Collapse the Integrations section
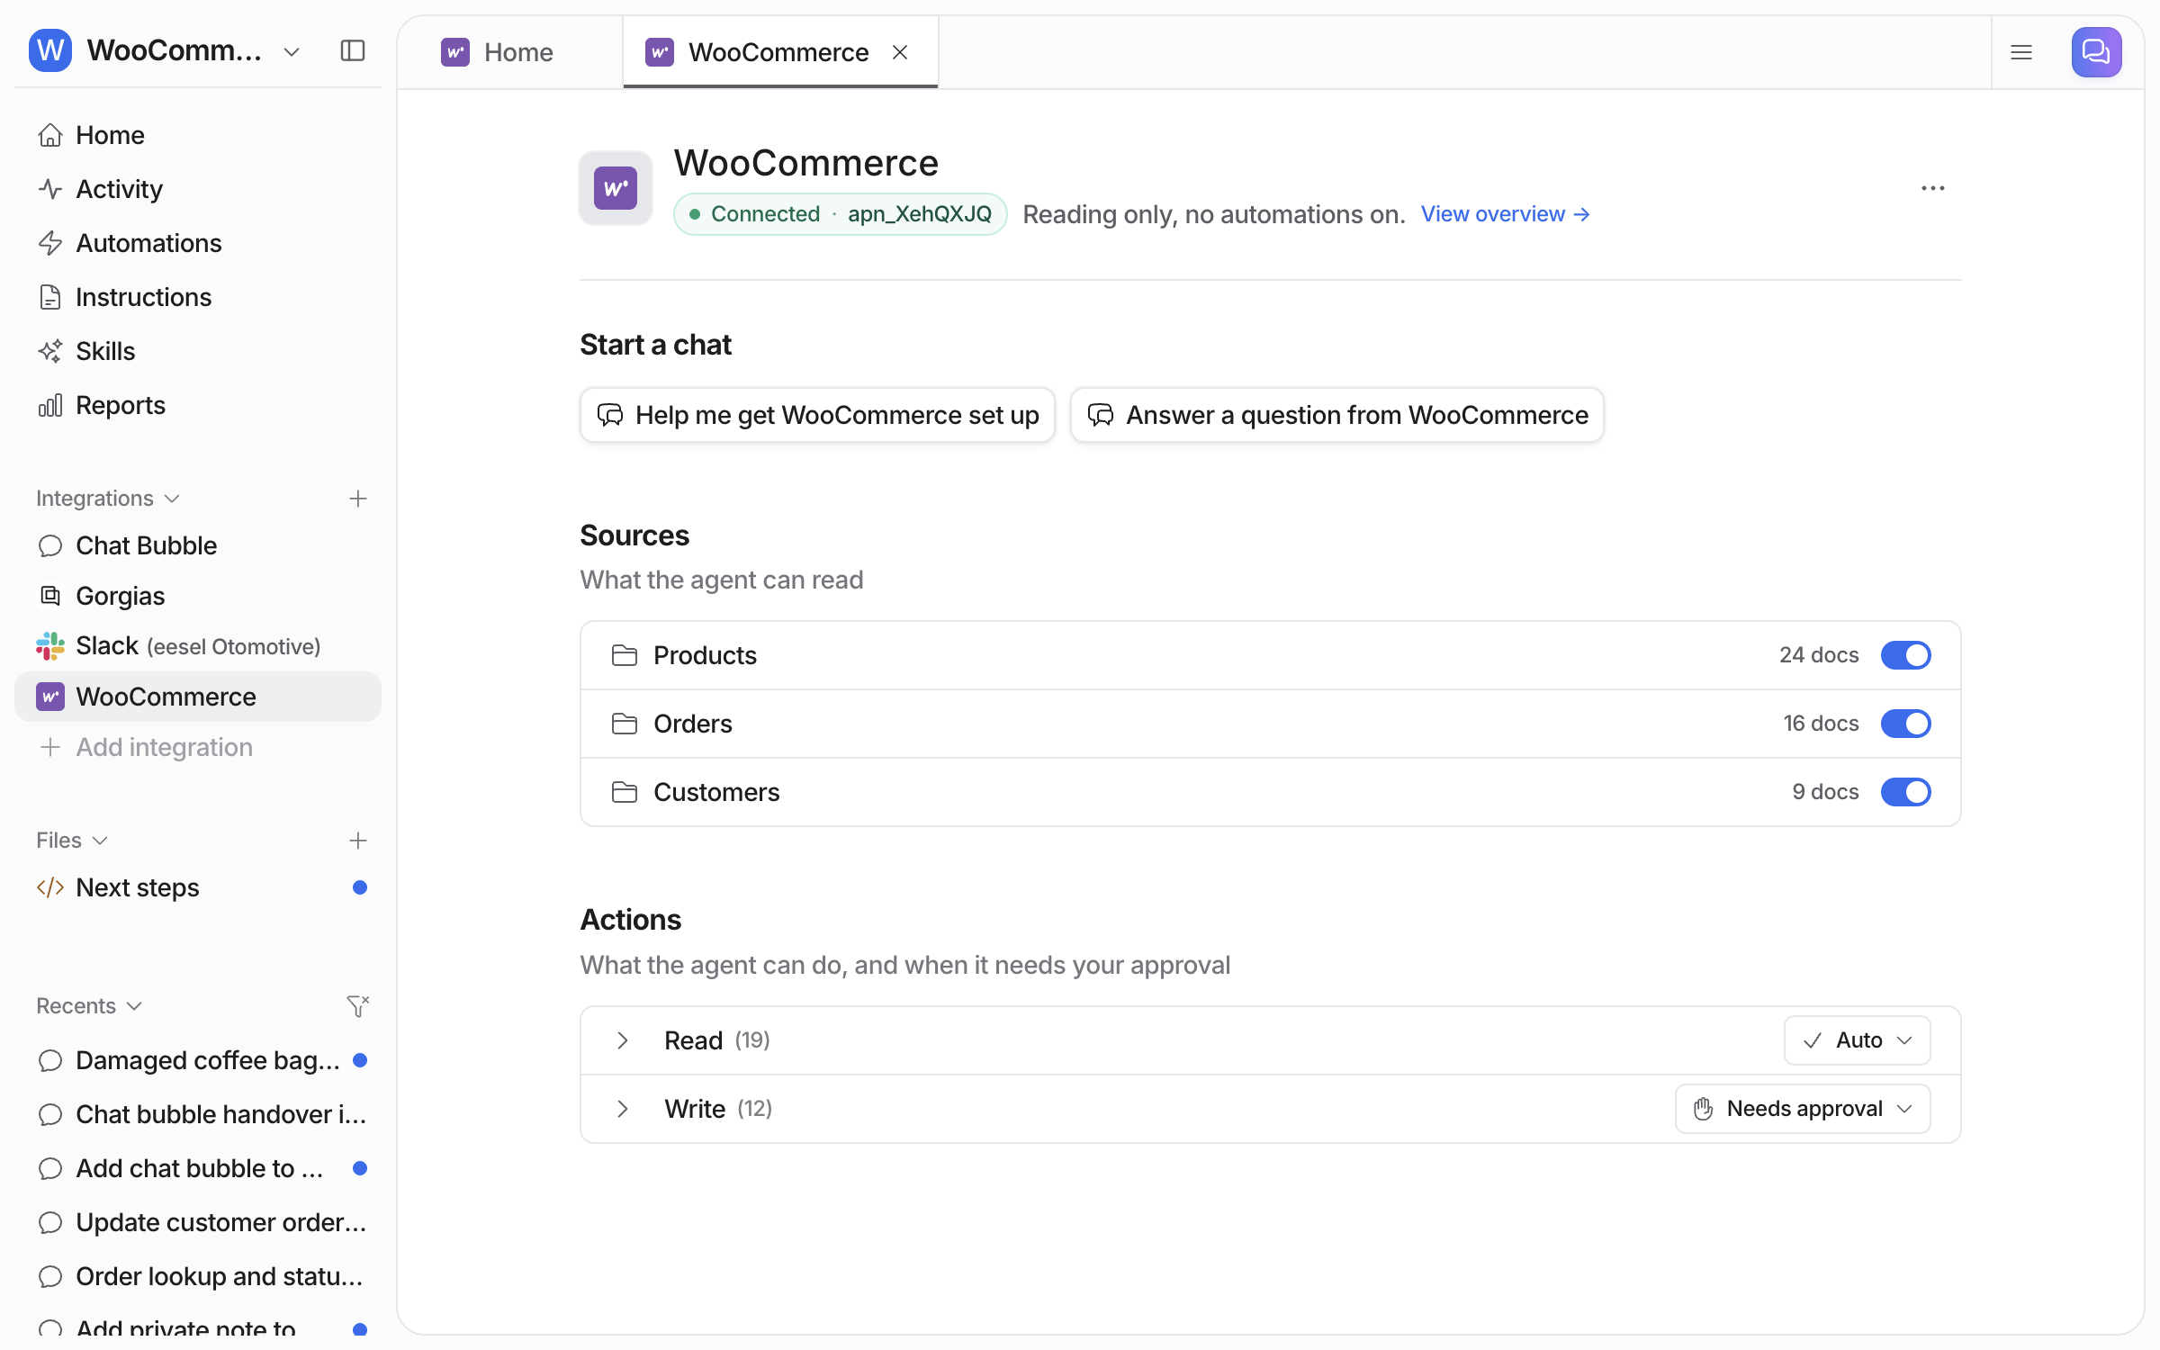Viewport: 2160px width, 1350px height. point(108,499)
